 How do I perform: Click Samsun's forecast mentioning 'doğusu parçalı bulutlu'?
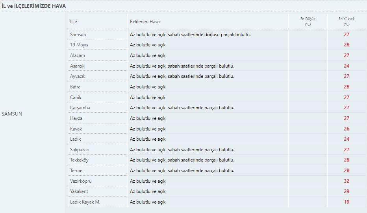tap(190, 35)
